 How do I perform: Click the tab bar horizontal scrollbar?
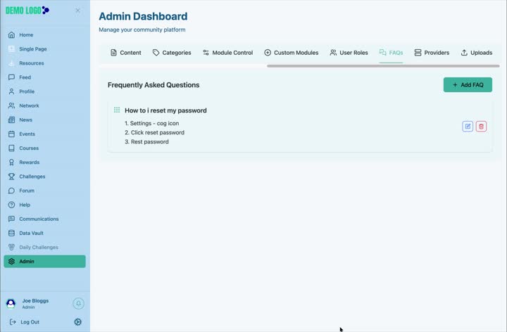point(383,66)
